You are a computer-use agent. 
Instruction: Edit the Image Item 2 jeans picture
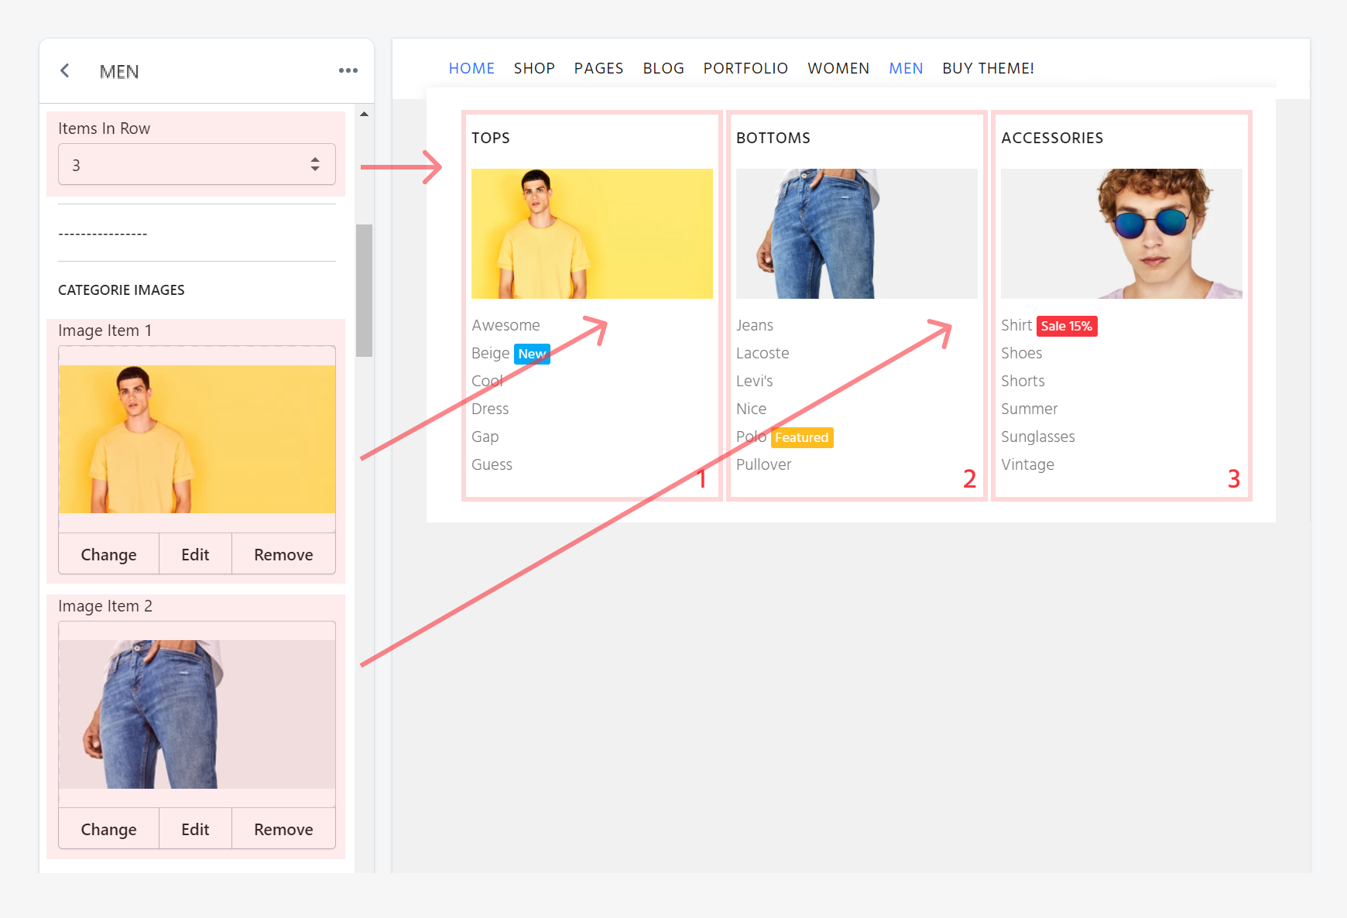(x=195, y=829)
